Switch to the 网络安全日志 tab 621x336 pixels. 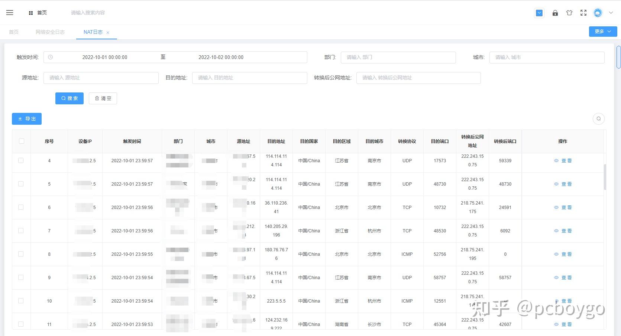point(50,32)
